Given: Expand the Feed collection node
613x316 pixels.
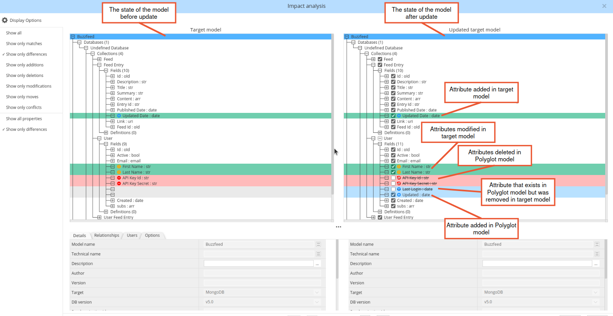Looking at the screenshot, I should pos(101,59).
